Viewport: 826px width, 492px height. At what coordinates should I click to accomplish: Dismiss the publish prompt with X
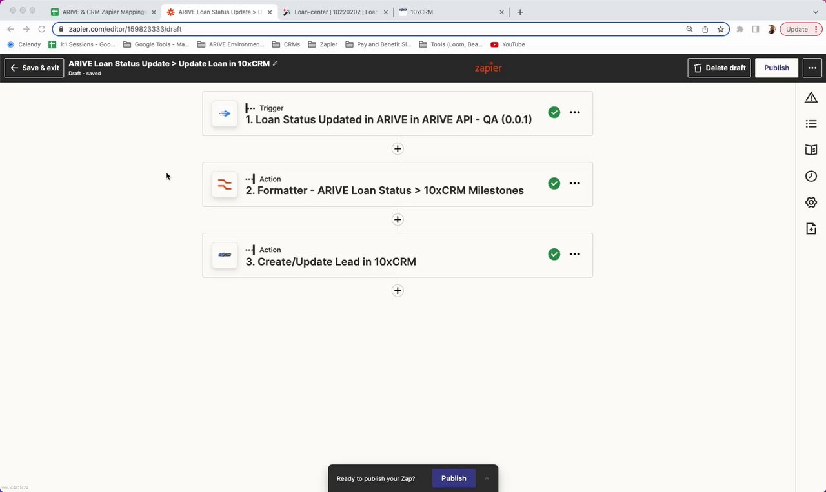tap(487, 478)
